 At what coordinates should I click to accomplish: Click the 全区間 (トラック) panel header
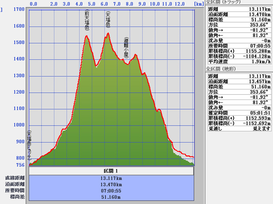pos(224,2)
